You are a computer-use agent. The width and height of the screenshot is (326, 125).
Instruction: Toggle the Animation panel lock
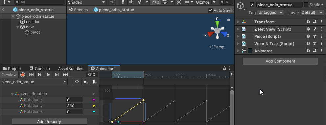tap(224, 68)
